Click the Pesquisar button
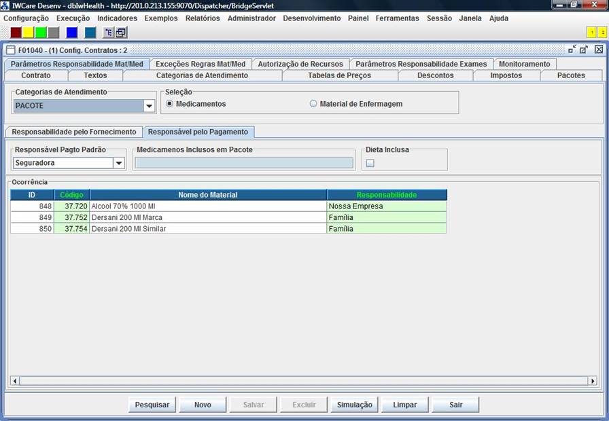609x421 pixels. (152, 405)
